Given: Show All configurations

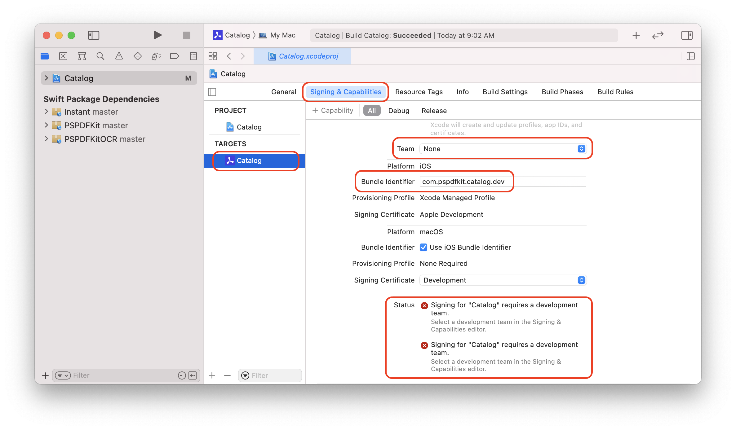Looking at the screenshot, I should [372, 111].
